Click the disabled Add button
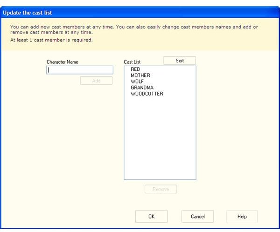This screenshot has height=232, width=280. coord(96,81)
